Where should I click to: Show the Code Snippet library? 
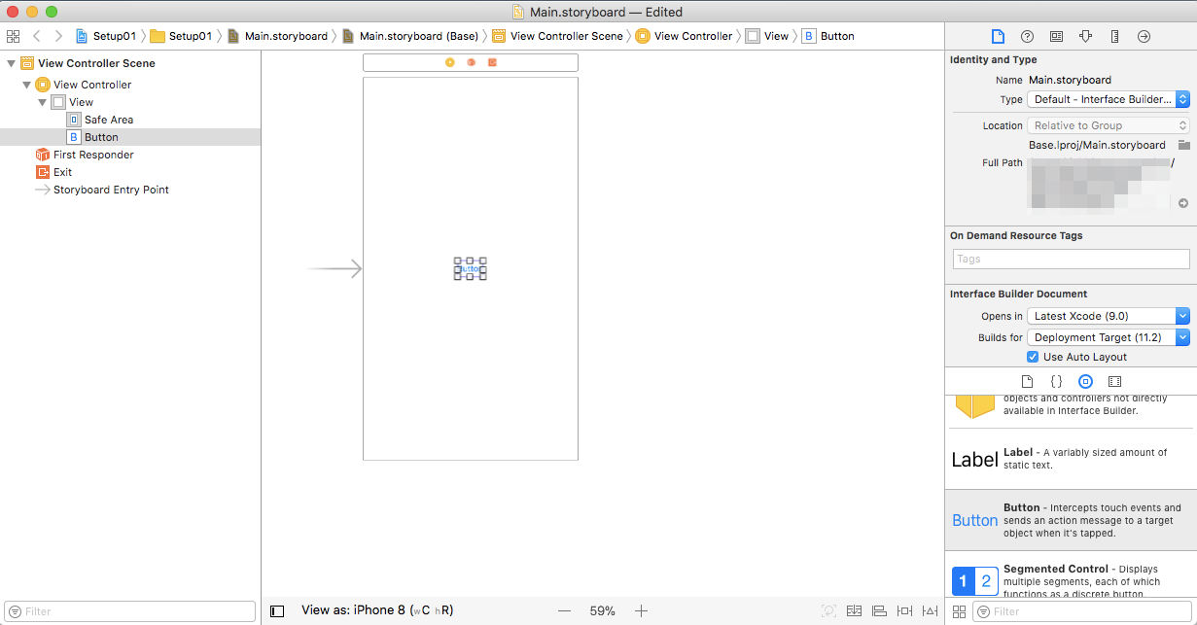(1056, 381)
